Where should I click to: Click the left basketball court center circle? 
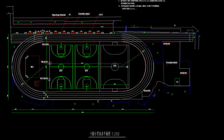[x=61, y=66]
